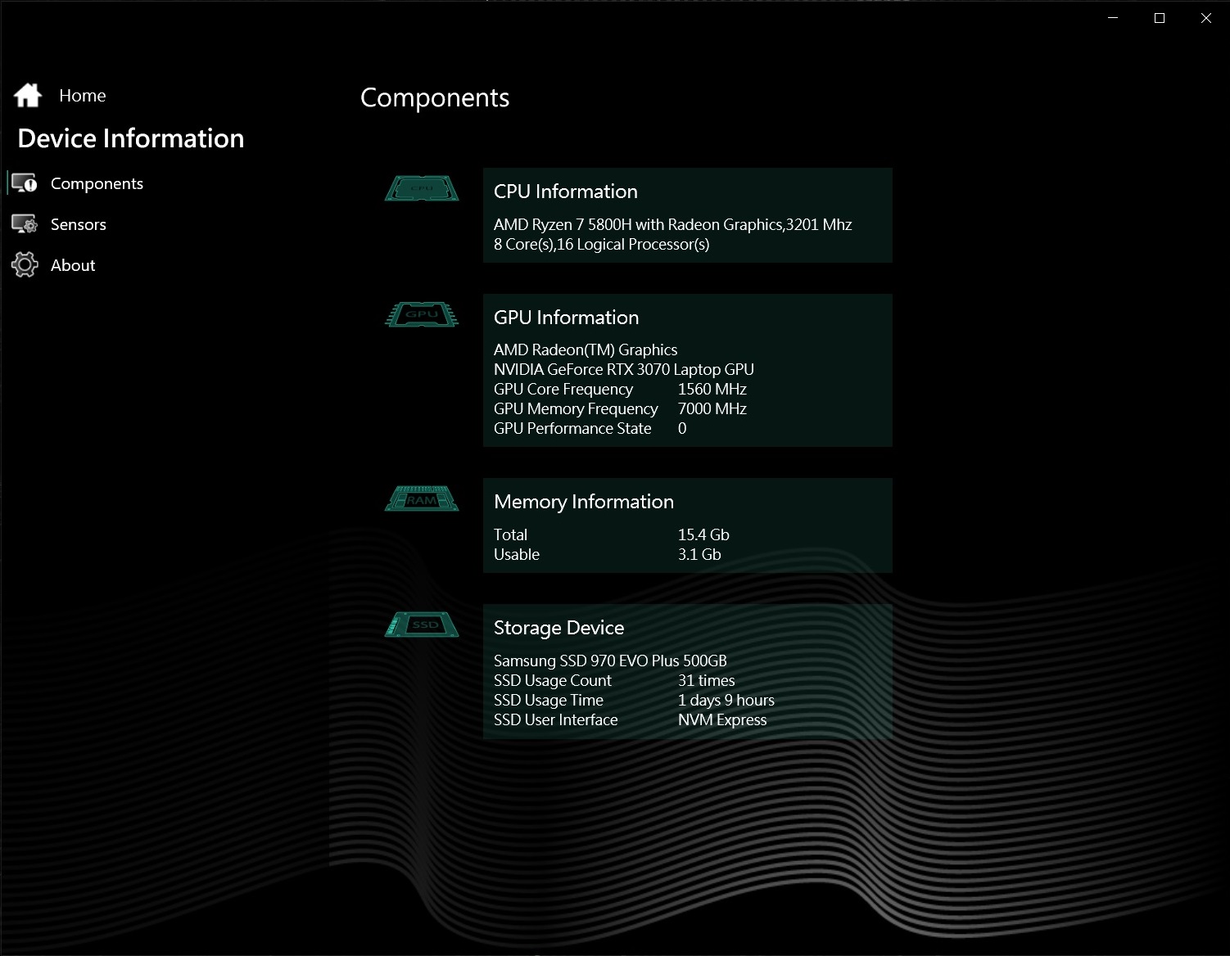This screenshot has height=956, width=1230.
Task: Click the GPU Performance State label
Action: [572, 428]
